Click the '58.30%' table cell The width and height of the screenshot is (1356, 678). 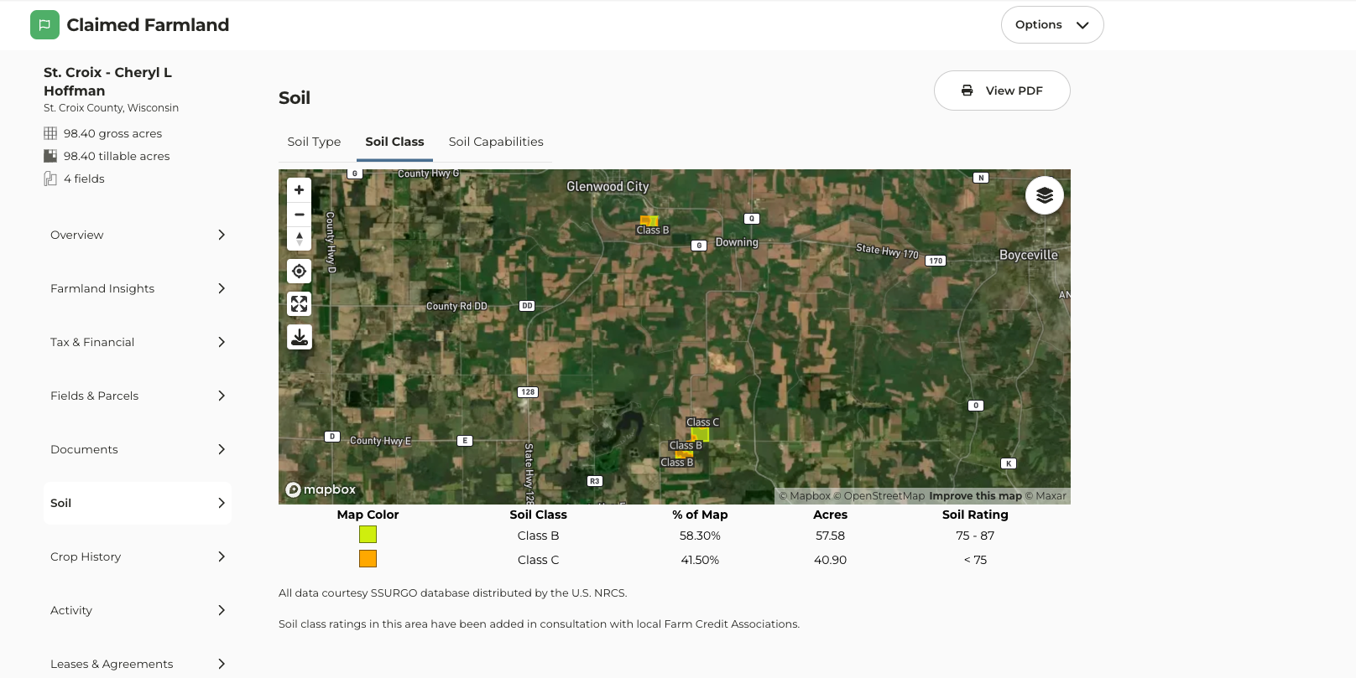coord(700,536)
